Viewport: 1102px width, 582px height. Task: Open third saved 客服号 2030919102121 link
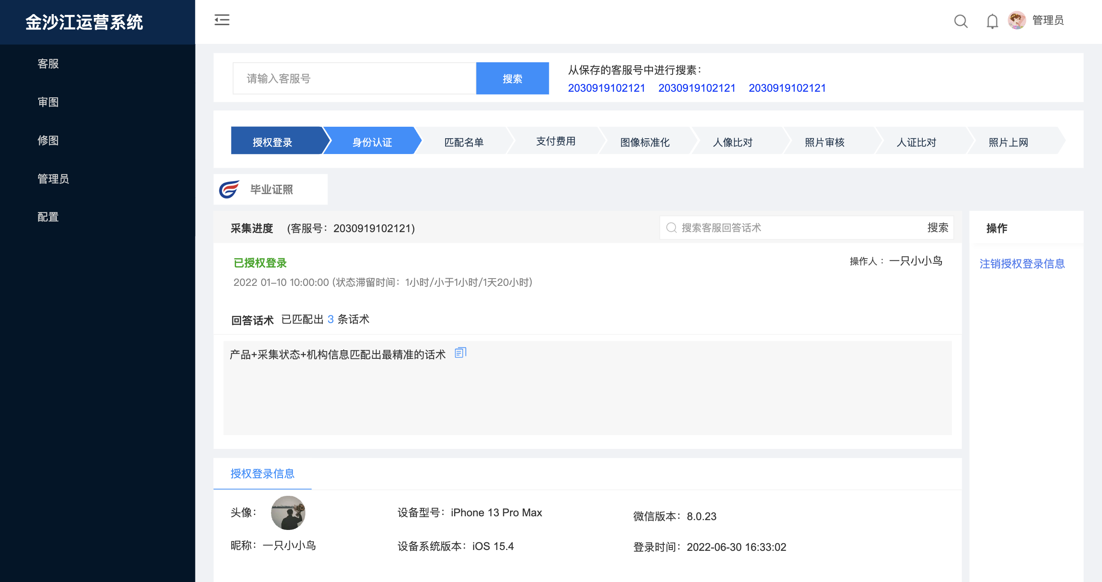[x=787, y=88]
